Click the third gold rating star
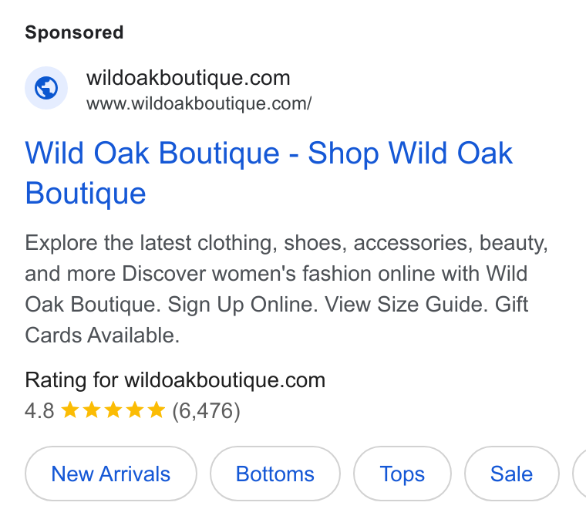 tap(113, 410)
